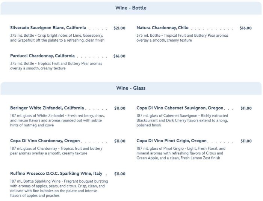Click the Natura Chardonnay $16.00 price
The width and height of the screenshot is (263, 201).
click(x=246, y=28)
